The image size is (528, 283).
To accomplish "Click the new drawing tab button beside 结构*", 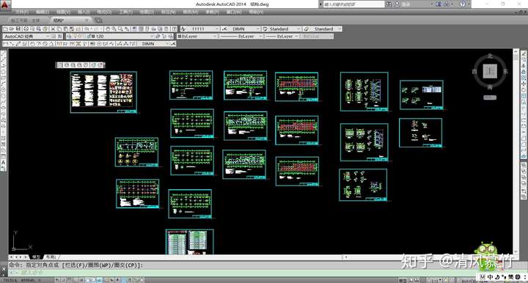I will pos(98,21).
